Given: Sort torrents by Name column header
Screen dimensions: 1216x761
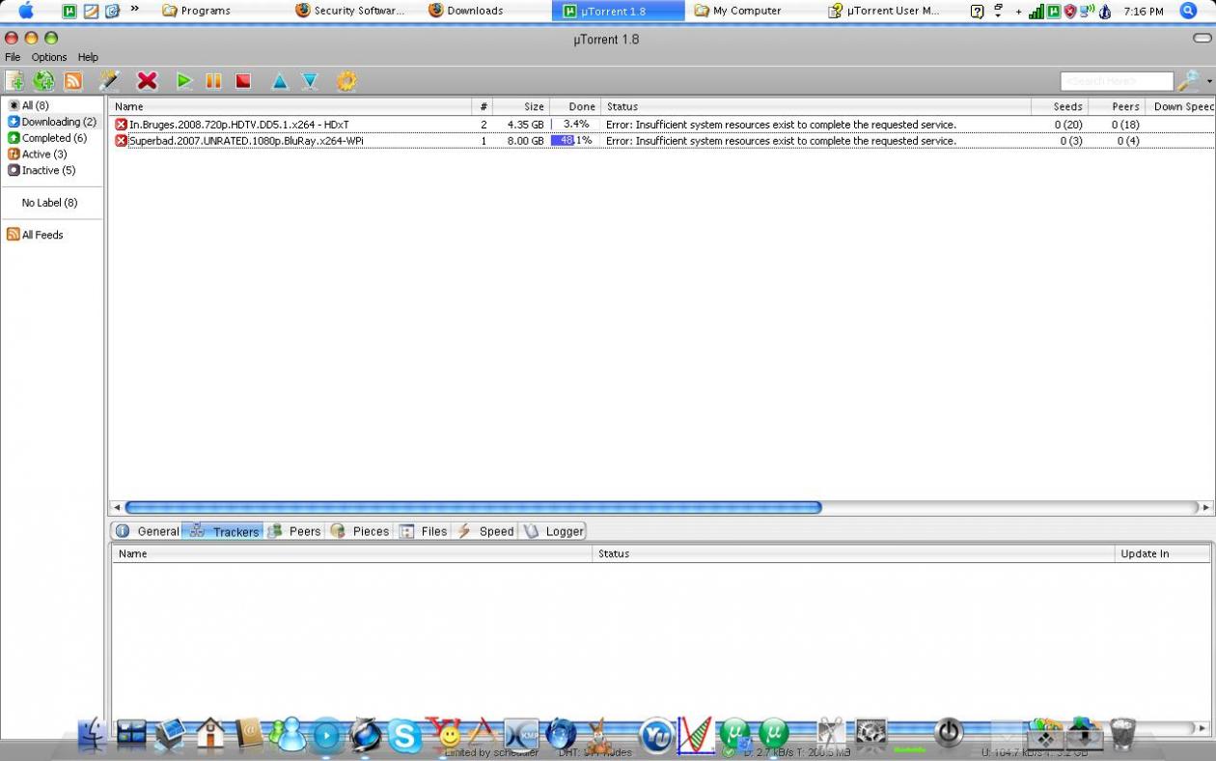Looking at the screenshot, I should 290,106.
